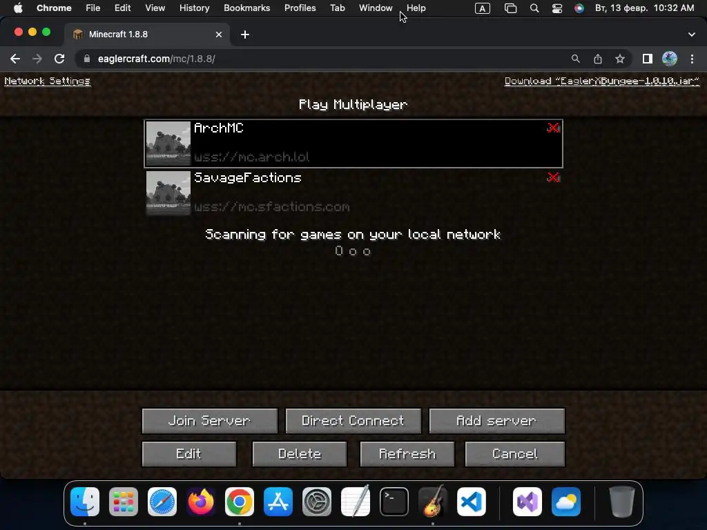Go back in Chrome
707x530 pixels.
tap(15, 59)
